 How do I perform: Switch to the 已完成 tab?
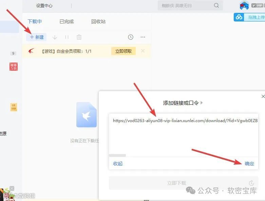pos(67,21)
